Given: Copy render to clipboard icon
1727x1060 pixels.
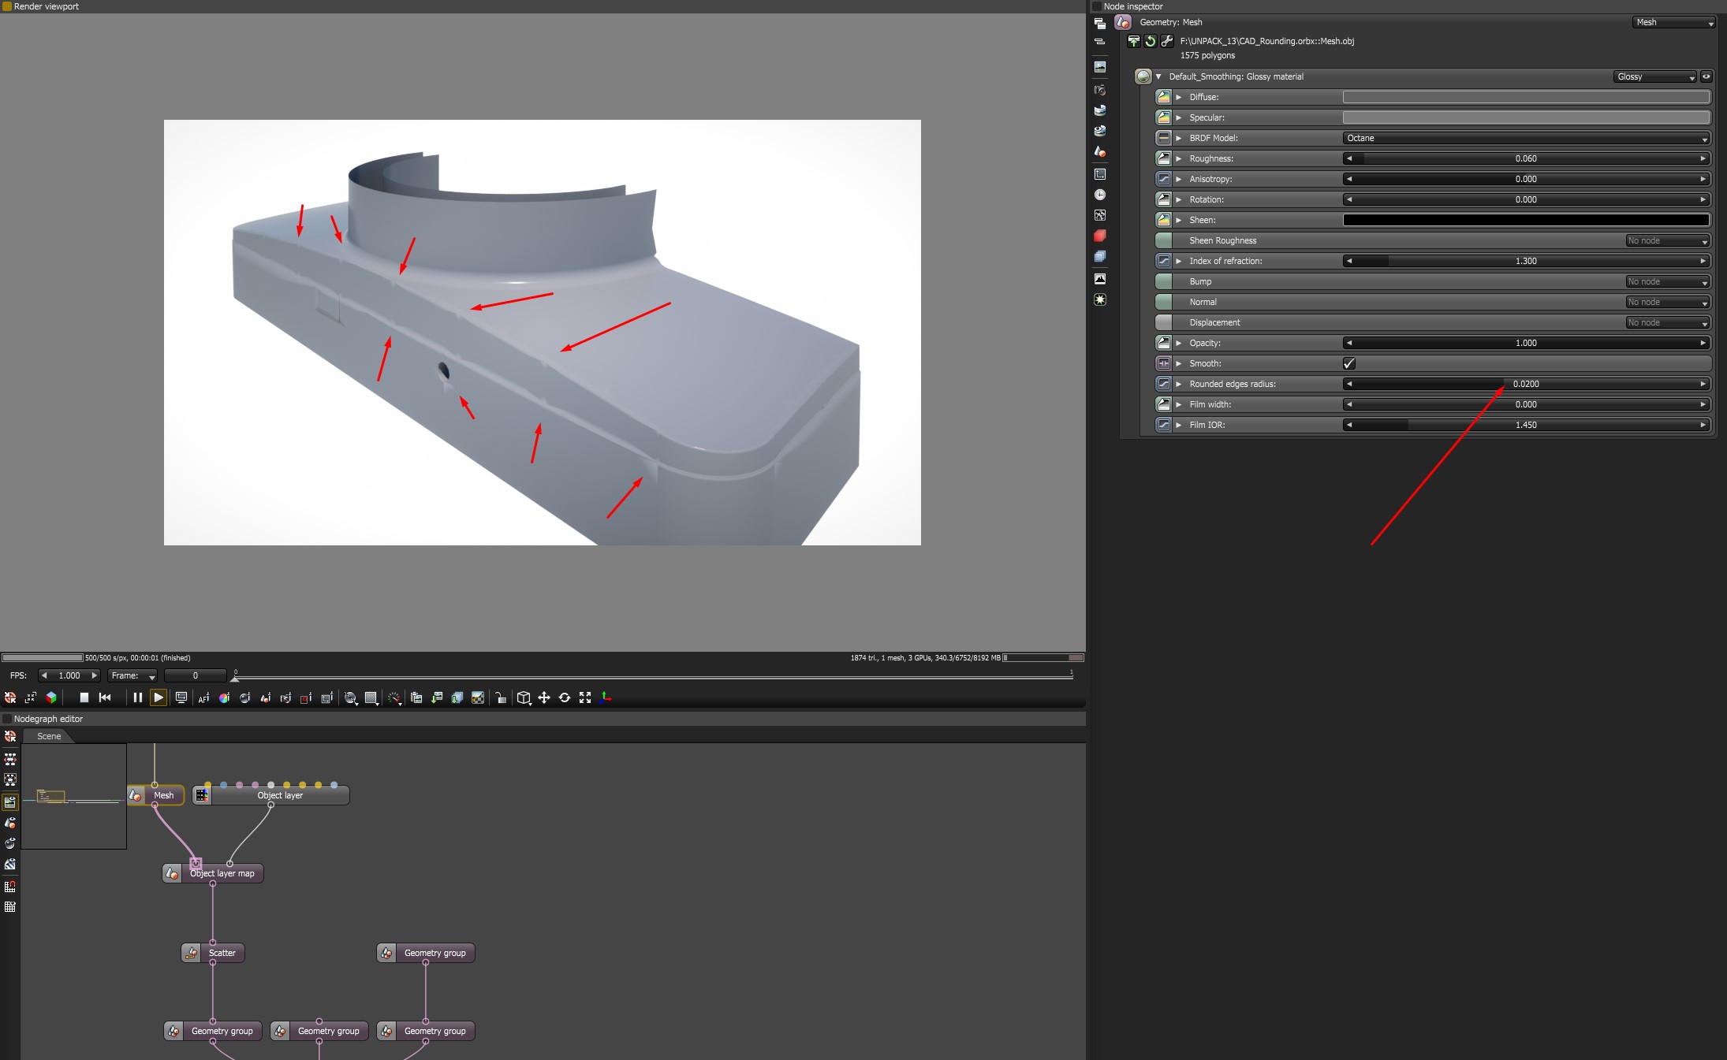Looking at the screenshot, I should pyautogui.click(x=416, y=697).
